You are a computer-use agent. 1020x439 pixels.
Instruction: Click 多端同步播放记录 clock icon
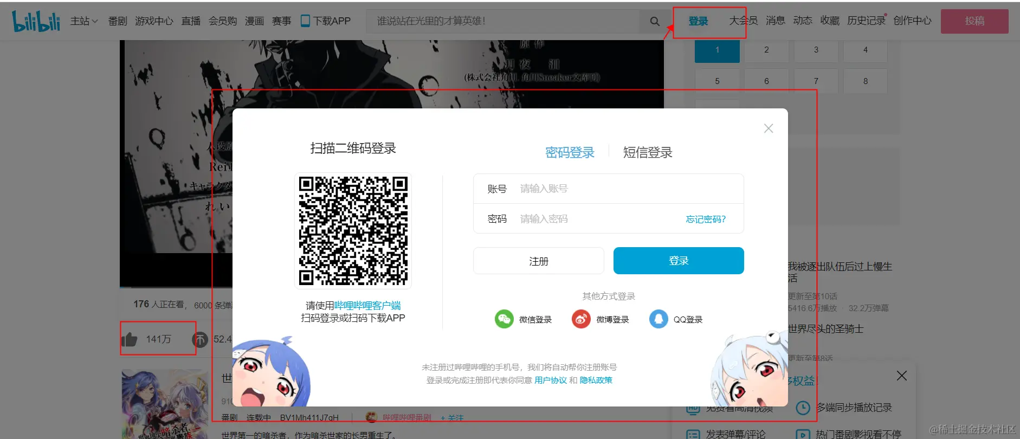point(803,408)
